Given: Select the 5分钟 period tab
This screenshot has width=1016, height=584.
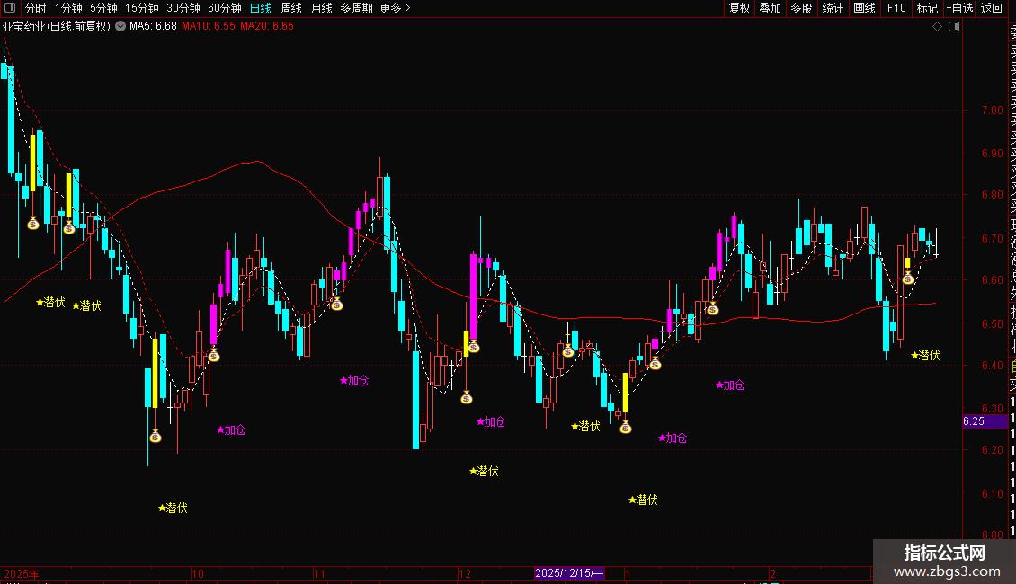Looking at the screenshot, I should click(103, 8).
